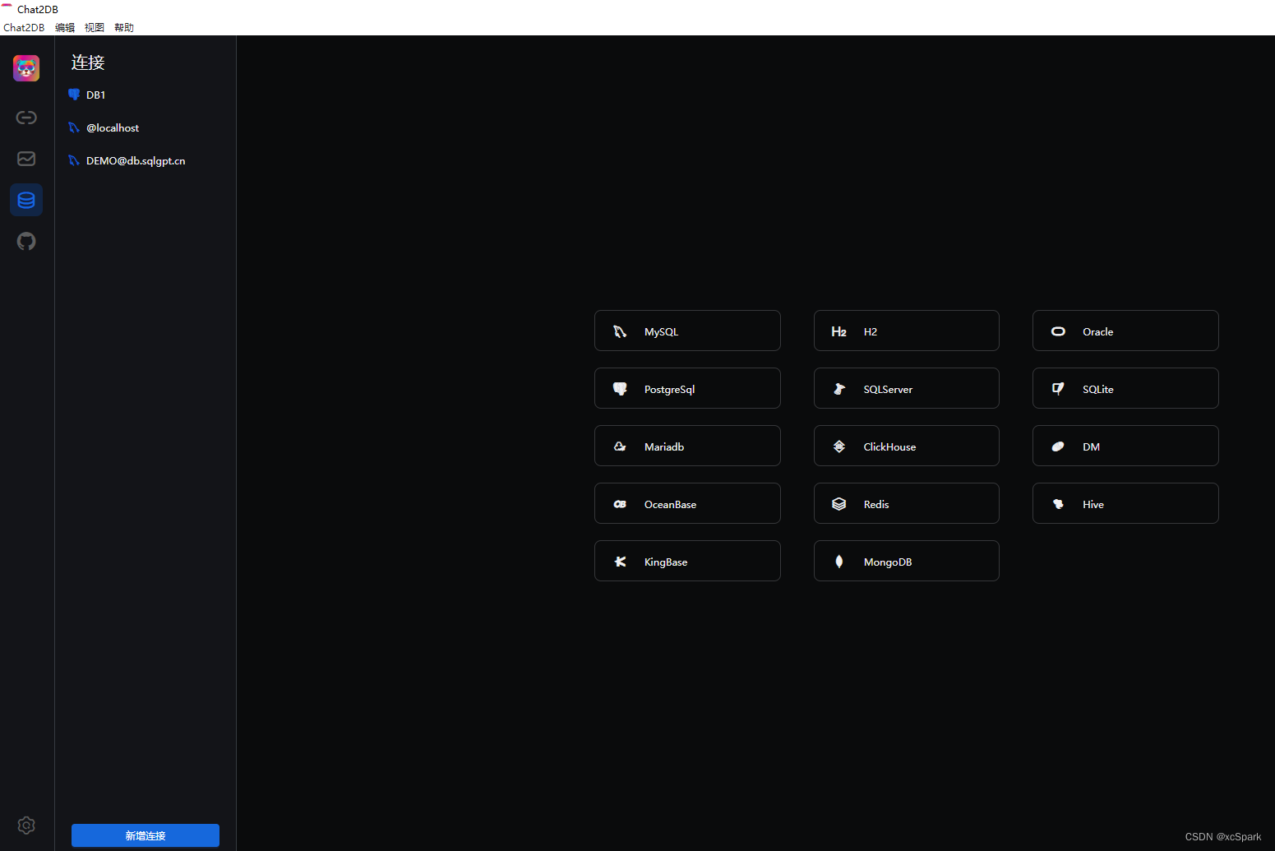The height and width of the screenshot is (851, 1275).
Task: Choose PostgreSql database type
Action: point(687,388)
